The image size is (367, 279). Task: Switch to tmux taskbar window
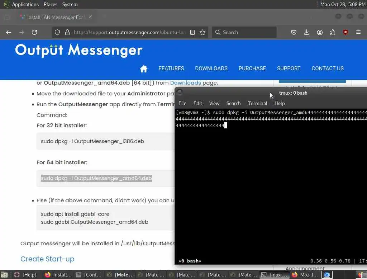(x=274, y=275)
